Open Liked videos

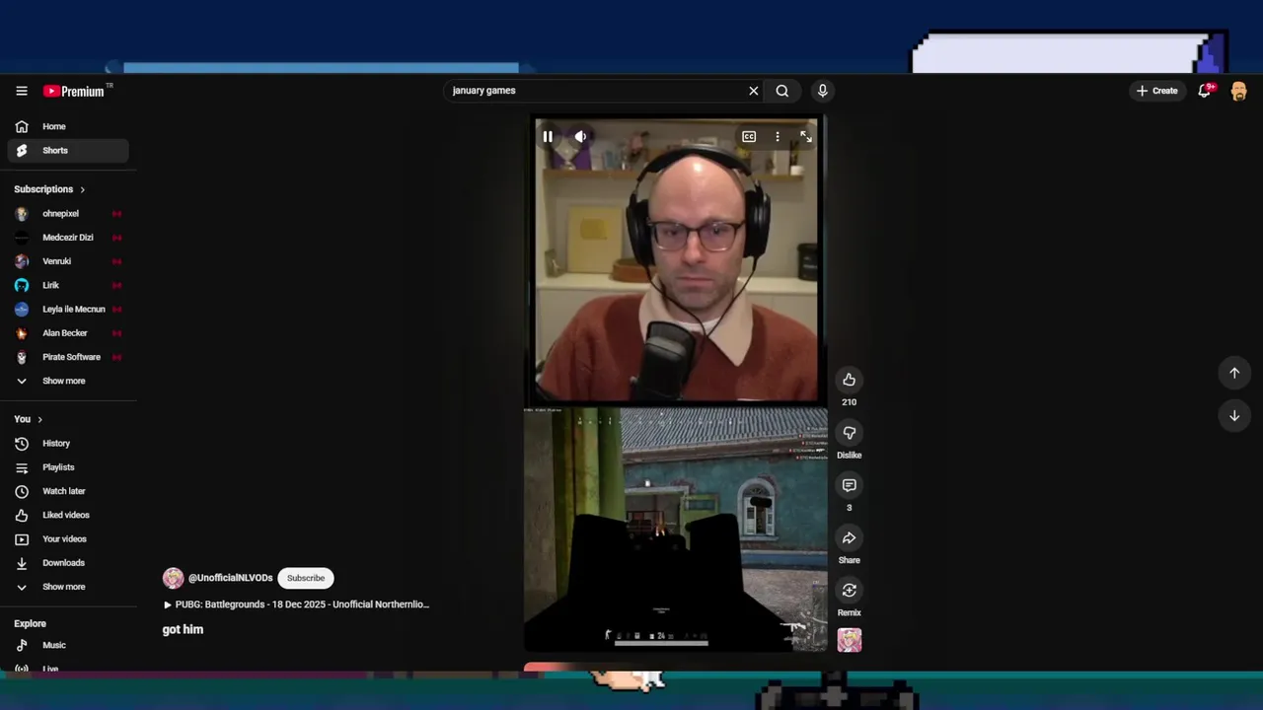(x=68, y=515)
